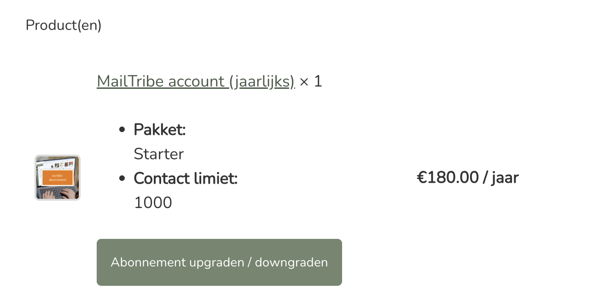
Task: Select the Jaarlijks abonnement product thumbnail
Action: click(57, 178)
